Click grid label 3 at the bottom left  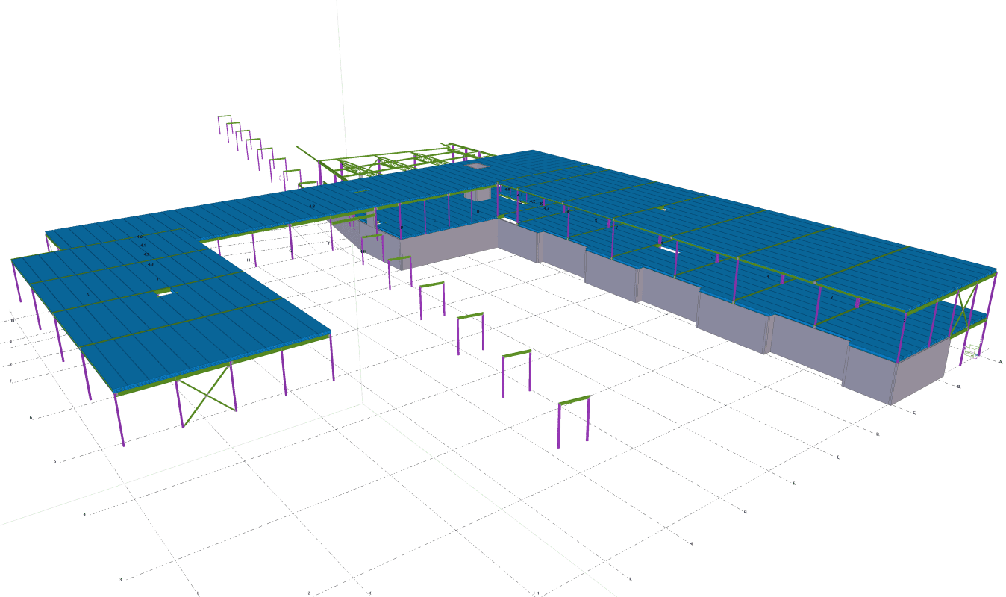tap(120, 579)
